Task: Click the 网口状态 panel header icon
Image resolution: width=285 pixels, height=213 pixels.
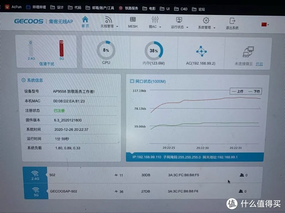Action: (132, 81)
